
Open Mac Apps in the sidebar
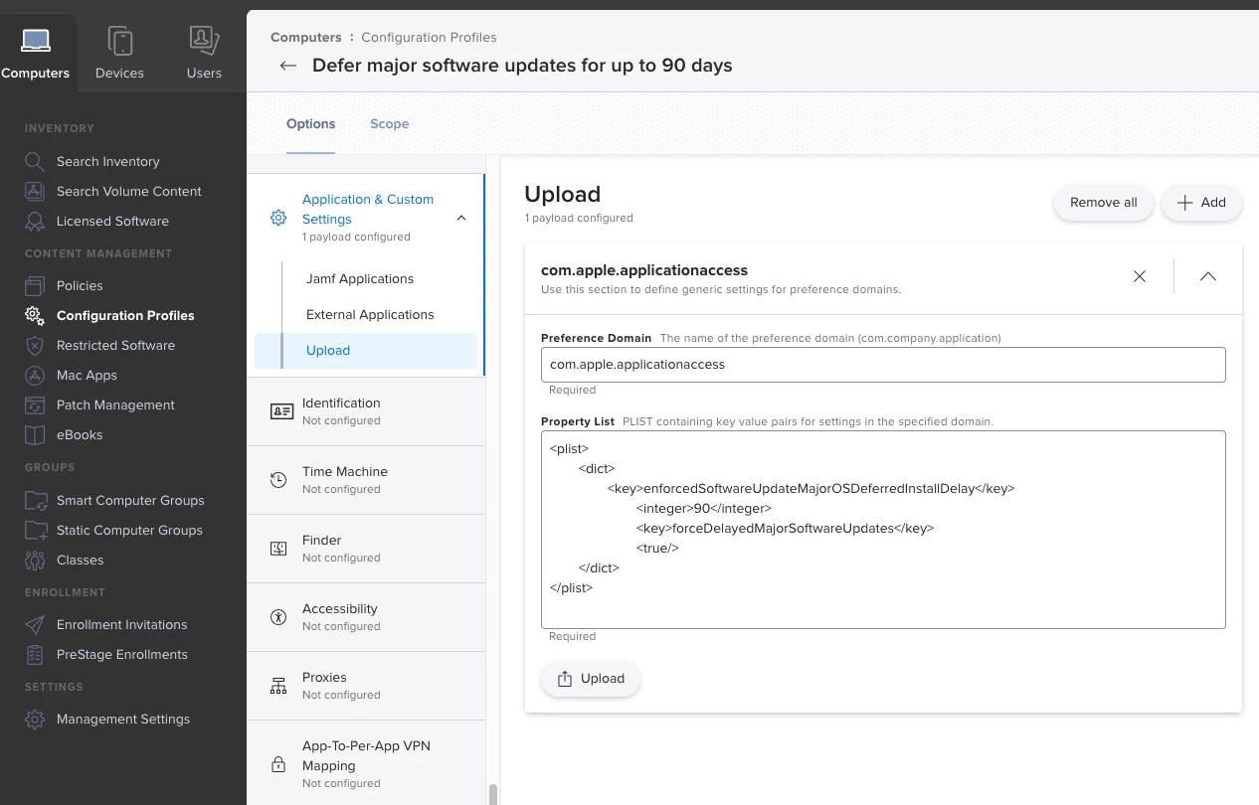pyautogui.click(x=87, y=375)
